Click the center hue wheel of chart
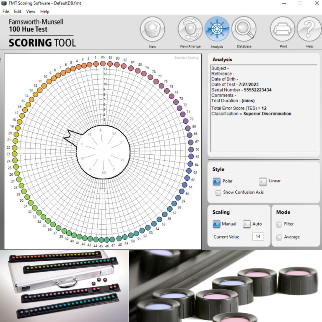Screen dimensions: 322x322 tap(103, 152)
